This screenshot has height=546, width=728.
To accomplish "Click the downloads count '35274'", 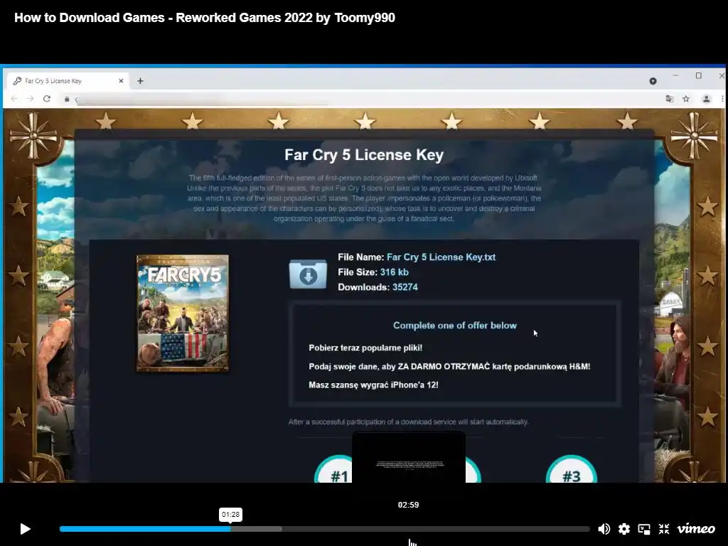I will 405,287.
